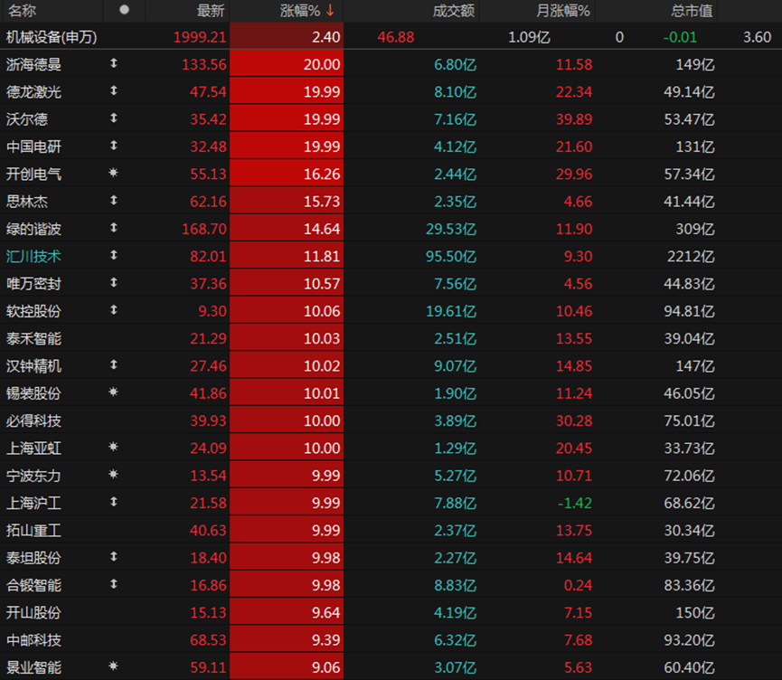Image resolution: width=782 pixels, height=680 pixels.
Task: Click the 39.89 monthly gain cell
Action: [x=574, y=119]
